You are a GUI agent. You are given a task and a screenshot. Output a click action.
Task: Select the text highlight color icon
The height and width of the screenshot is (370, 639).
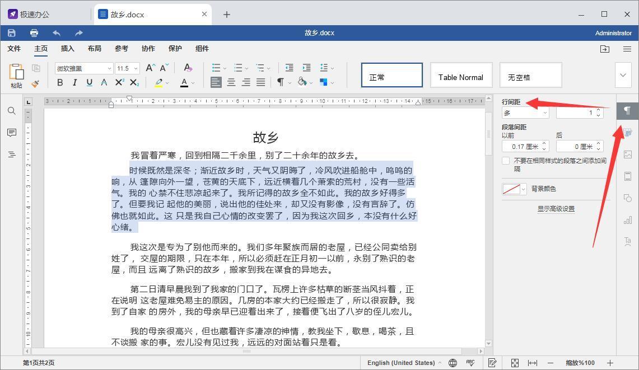(159, 82)
